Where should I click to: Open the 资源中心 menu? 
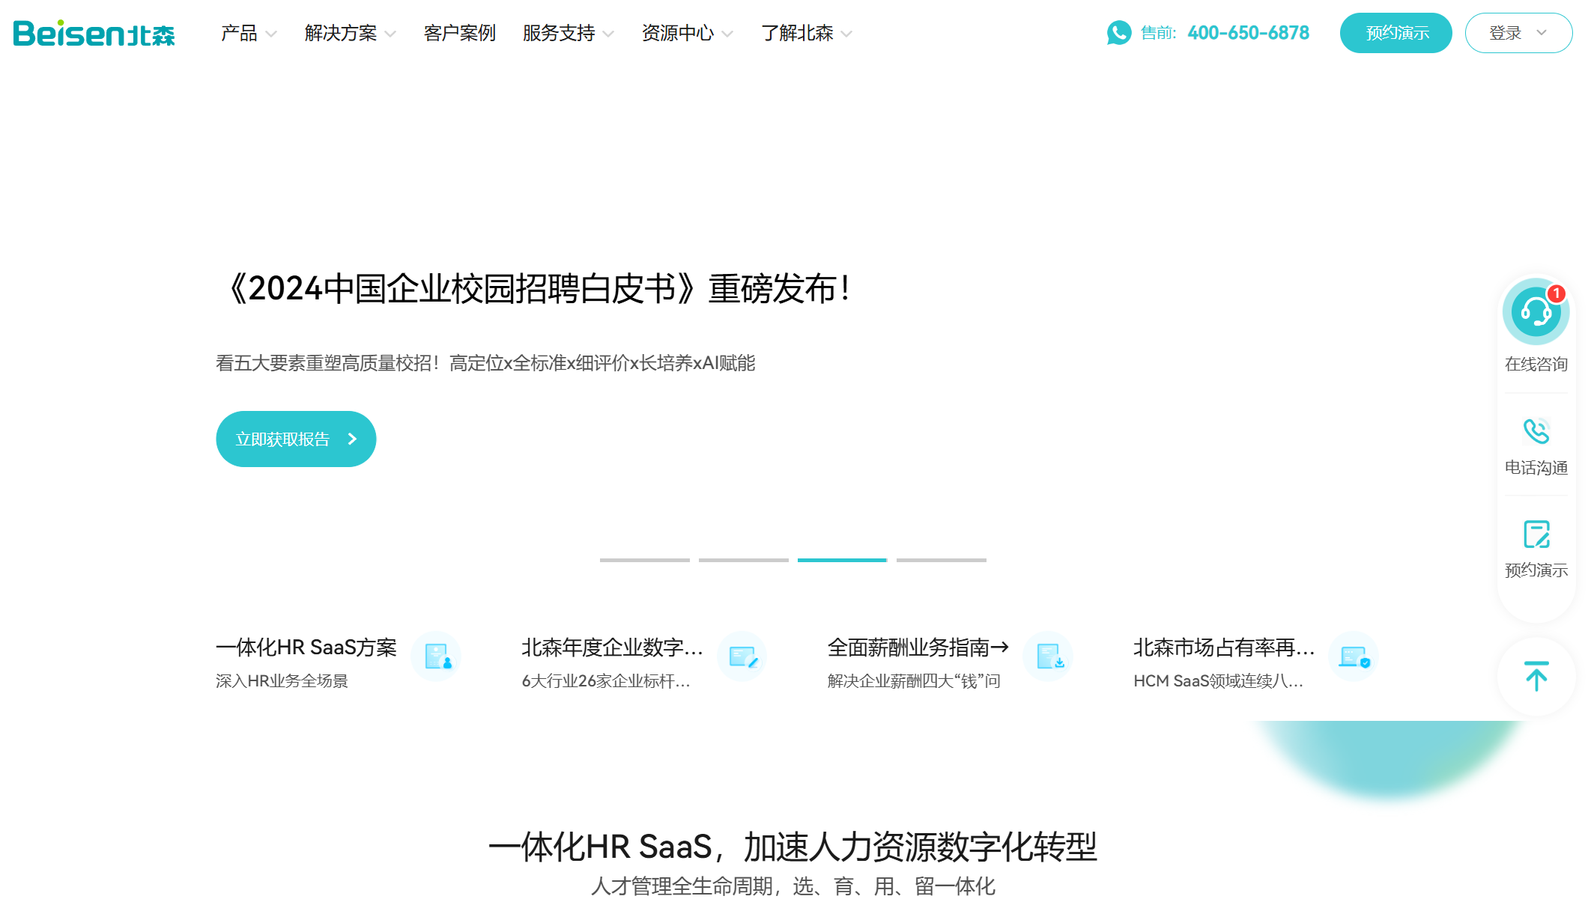click(x=678, y=33)
